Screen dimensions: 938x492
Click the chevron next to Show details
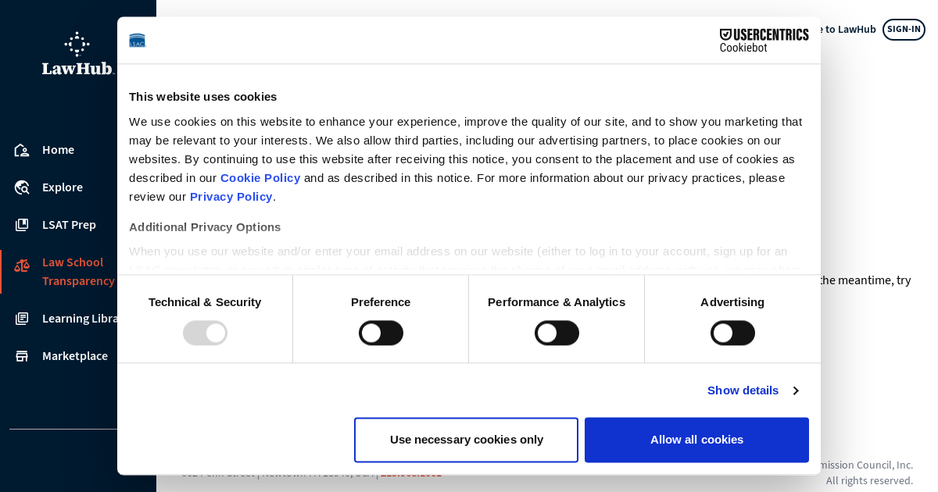[x=796, y=390]
